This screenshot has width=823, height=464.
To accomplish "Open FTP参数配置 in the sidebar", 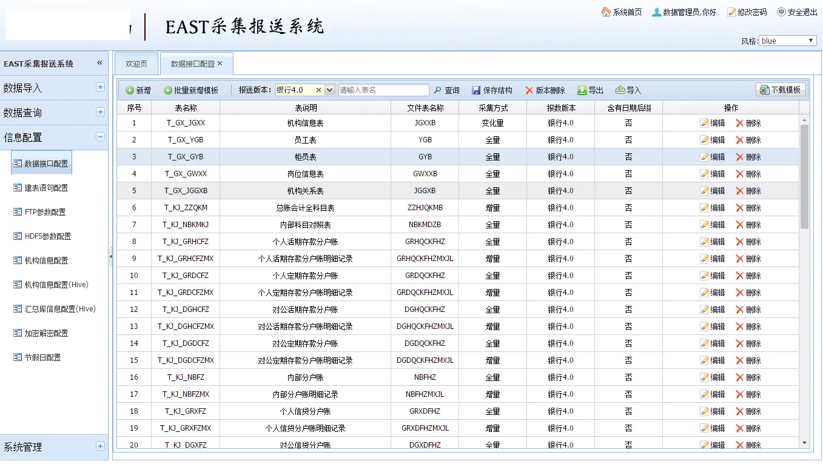I will coord(45,212).
